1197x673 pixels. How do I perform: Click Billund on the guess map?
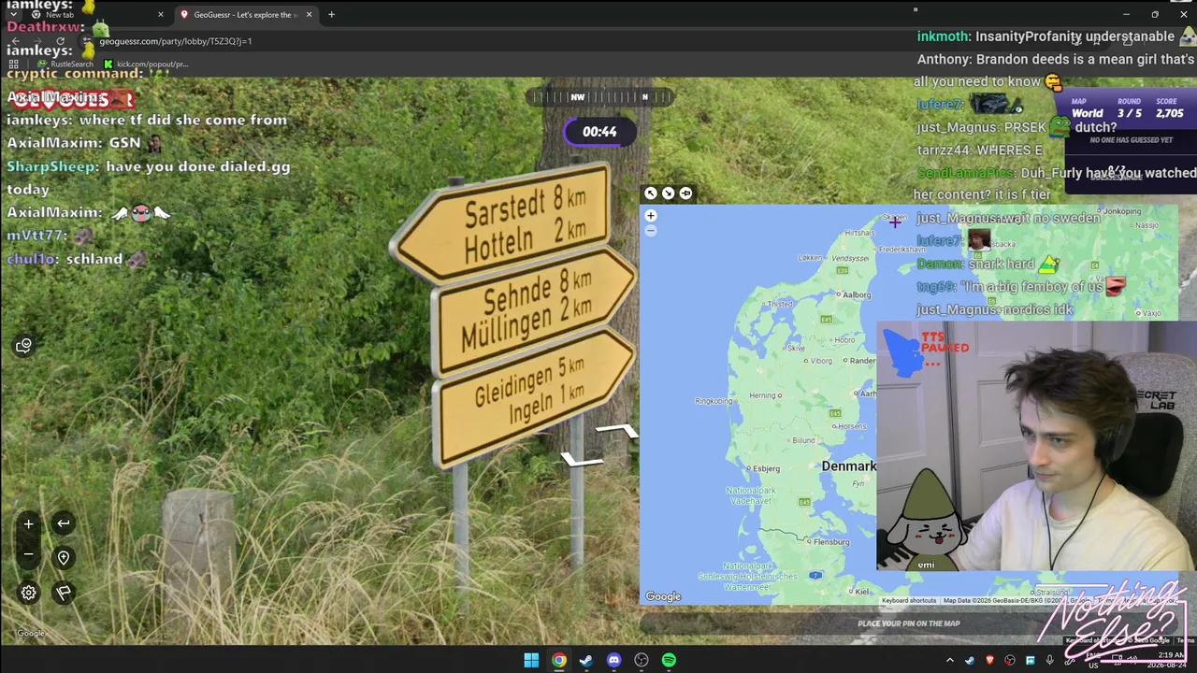click(x=804, y=440)
